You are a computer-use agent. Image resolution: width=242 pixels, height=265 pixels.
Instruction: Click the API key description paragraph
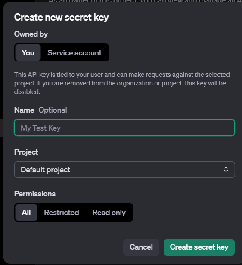tap(122, 83)
